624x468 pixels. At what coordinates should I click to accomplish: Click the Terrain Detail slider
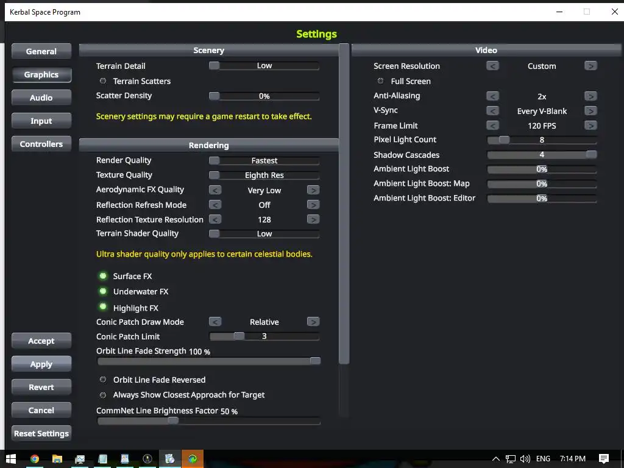pos(264,66)
